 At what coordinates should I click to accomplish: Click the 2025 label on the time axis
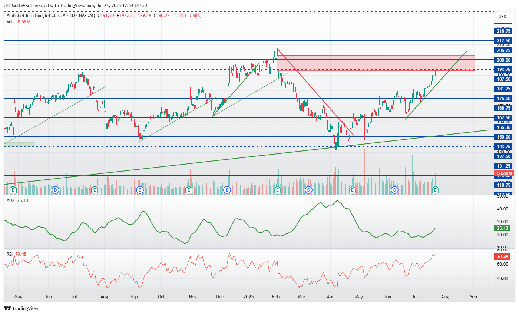pyautogui.click(x=249, y=297)
